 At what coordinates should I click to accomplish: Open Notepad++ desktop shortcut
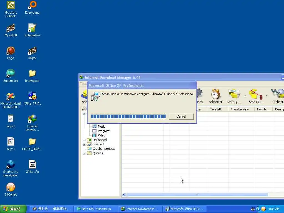tap(32, 31)
